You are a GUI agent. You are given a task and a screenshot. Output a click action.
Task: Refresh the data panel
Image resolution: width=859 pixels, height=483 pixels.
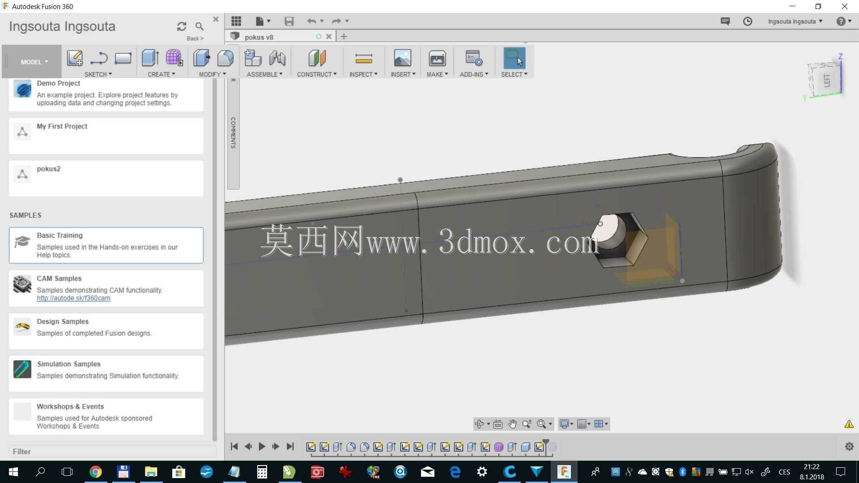click(x=182, y=26)
